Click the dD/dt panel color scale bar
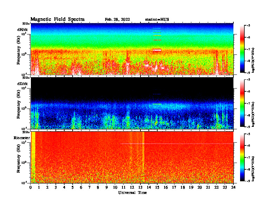Screen dimensions: 278x215 pyautogui.click(x=242, y=103)
